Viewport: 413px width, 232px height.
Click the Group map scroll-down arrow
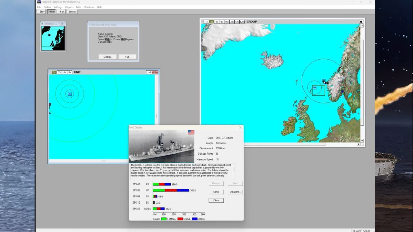pos(362,140)
